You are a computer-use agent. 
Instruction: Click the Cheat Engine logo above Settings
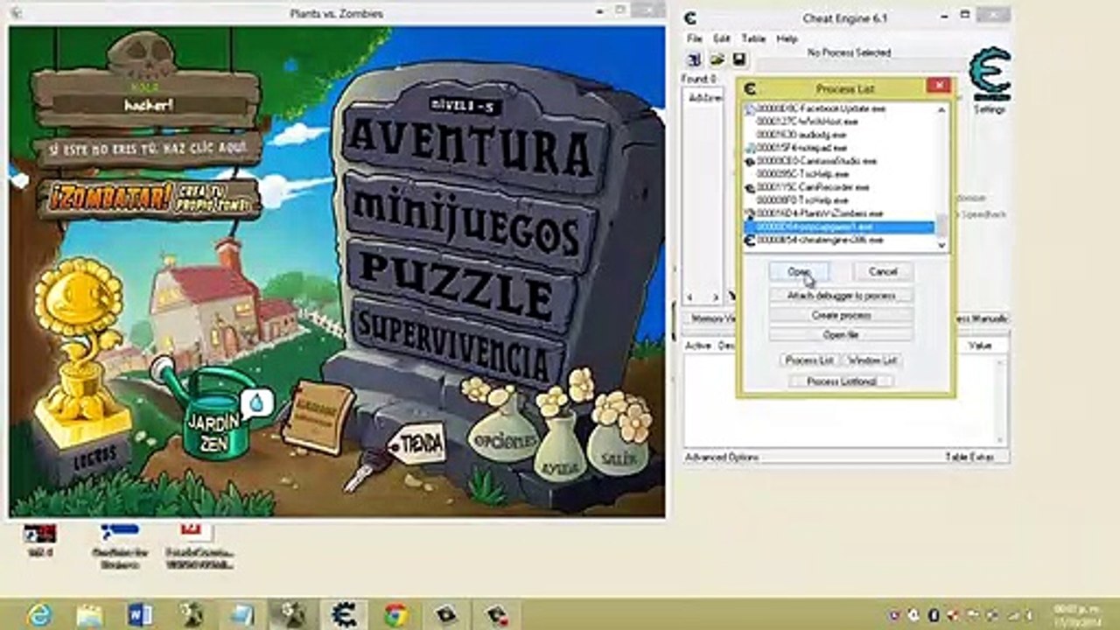click(990, 74)
